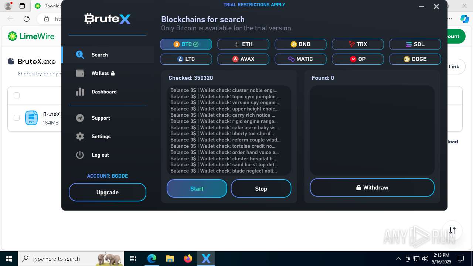Open the network icon in tray
This screenshot has height=266, width=473.
click(416, 259)
